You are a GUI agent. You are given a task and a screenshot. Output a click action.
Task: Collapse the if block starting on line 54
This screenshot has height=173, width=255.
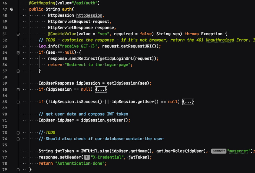pos(18,52)
